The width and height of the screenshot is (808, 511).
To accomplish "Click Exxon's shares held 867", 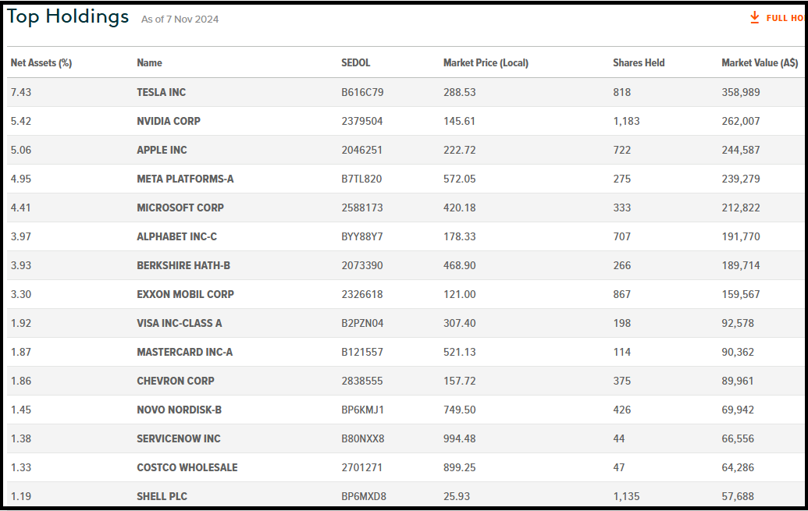I will pyautogui.click(x=622, y=294).
